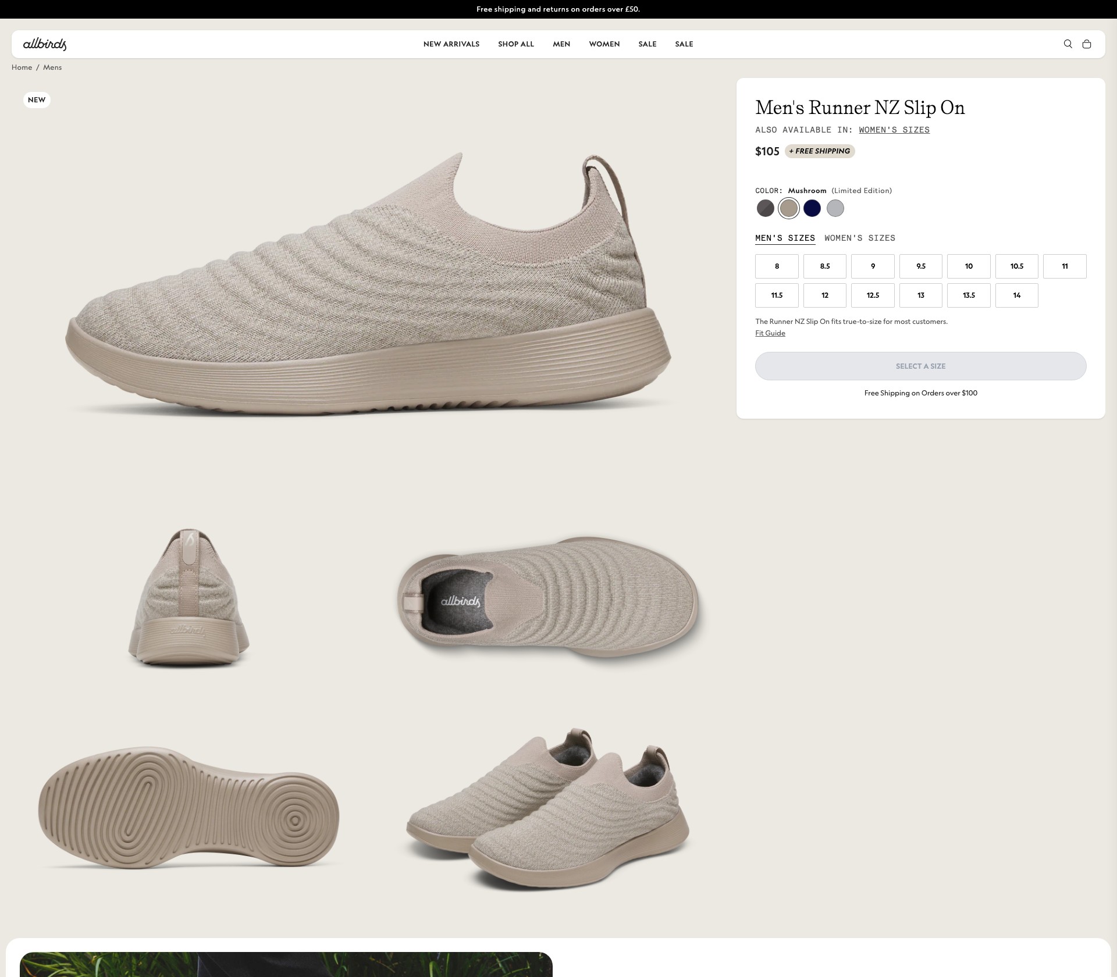Click Free Shipping on Orders over $100 text
Viewport: 1117px width, 977px height.
coord(921,393)
